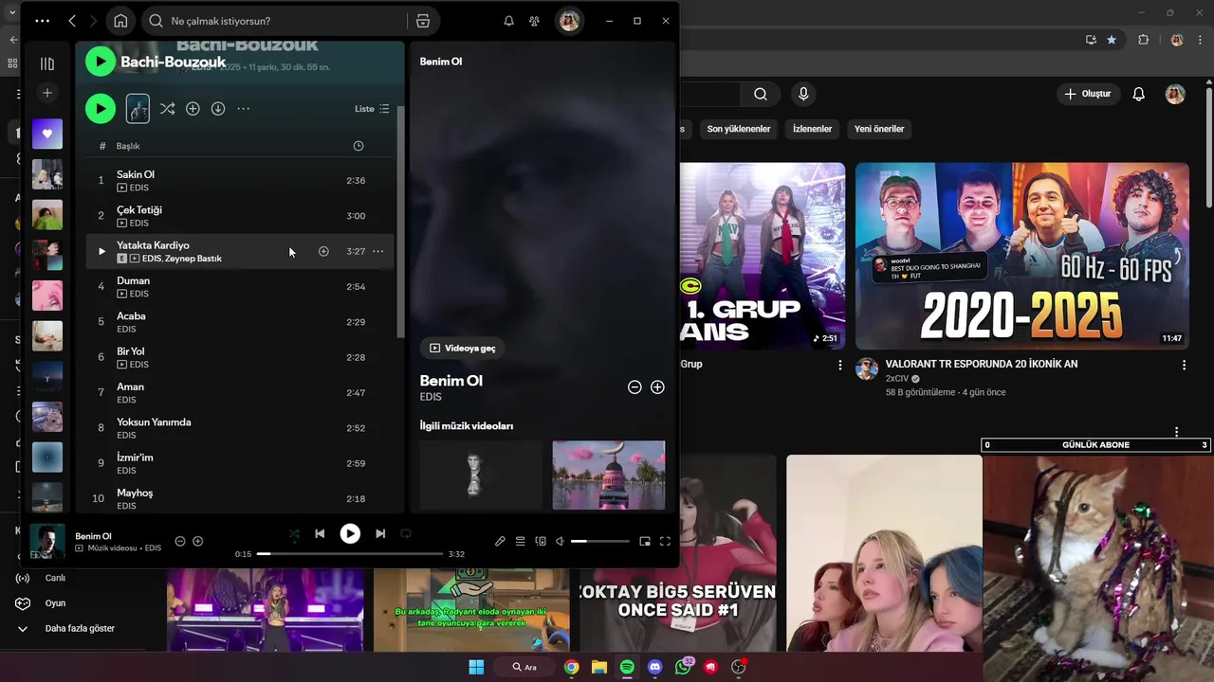The height and width of the screenshot is (682, 1214).
Task: Open the album preview thumbnail beside shuffle
Action: (x=138, y=109)
